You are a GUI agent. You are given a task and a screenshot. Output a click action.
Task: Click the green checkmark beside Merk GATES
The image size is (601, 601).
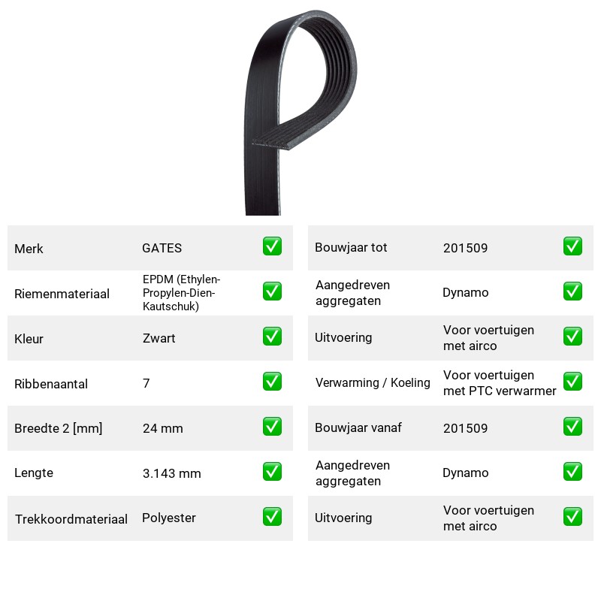click(272, 246)
